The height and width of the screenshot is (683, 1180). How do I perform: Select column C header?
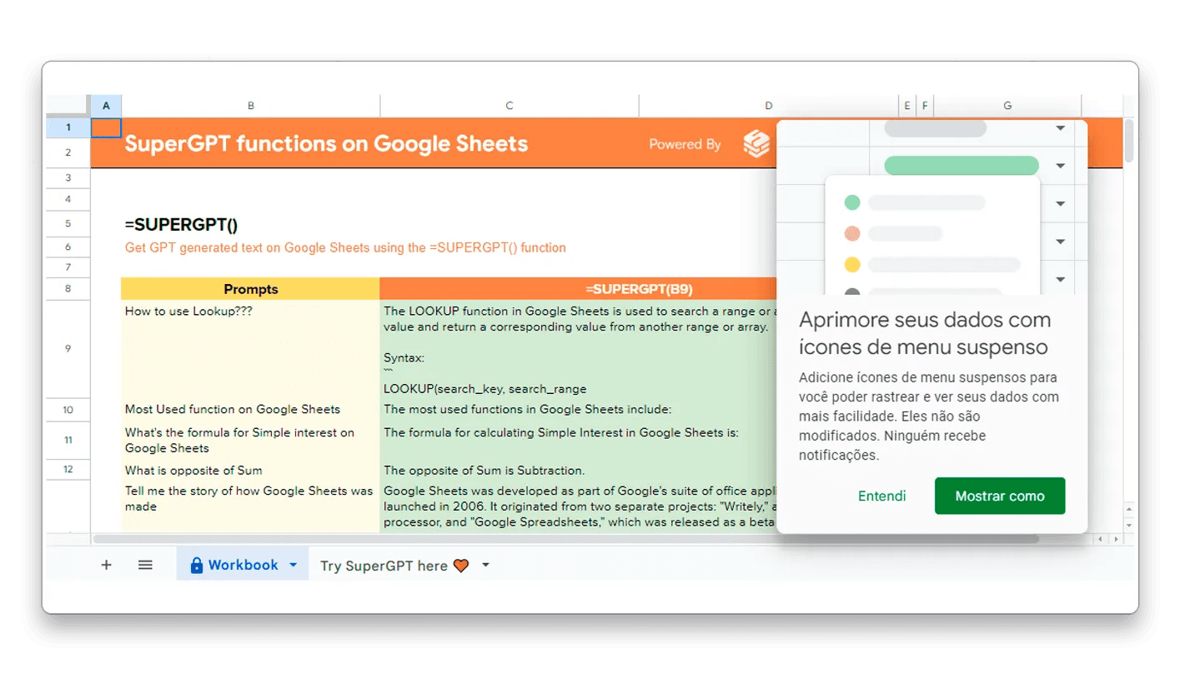[509, 106]
